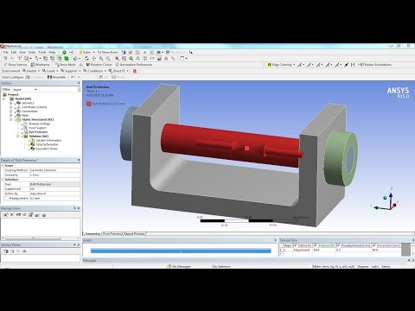
Task: Click the Viewports layout icon
Action: tap(182, 59)
